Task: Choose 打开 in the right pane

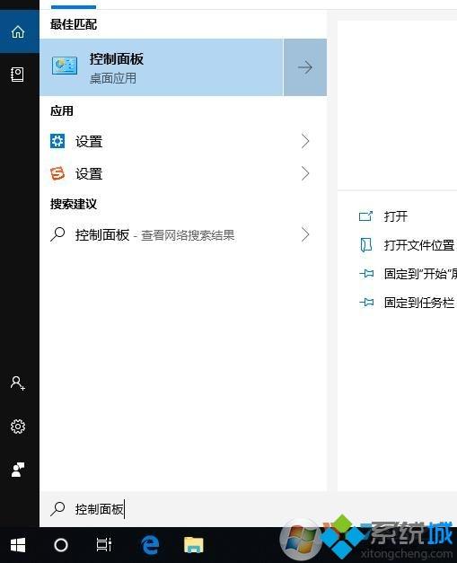Action: click(x=396, y=216)
